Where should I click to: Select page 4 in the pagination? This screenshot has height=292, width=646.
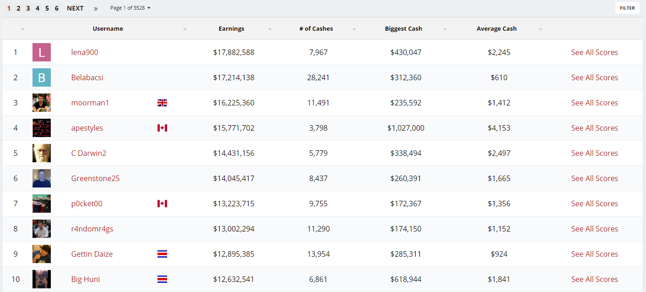click(x=38, y=8)
